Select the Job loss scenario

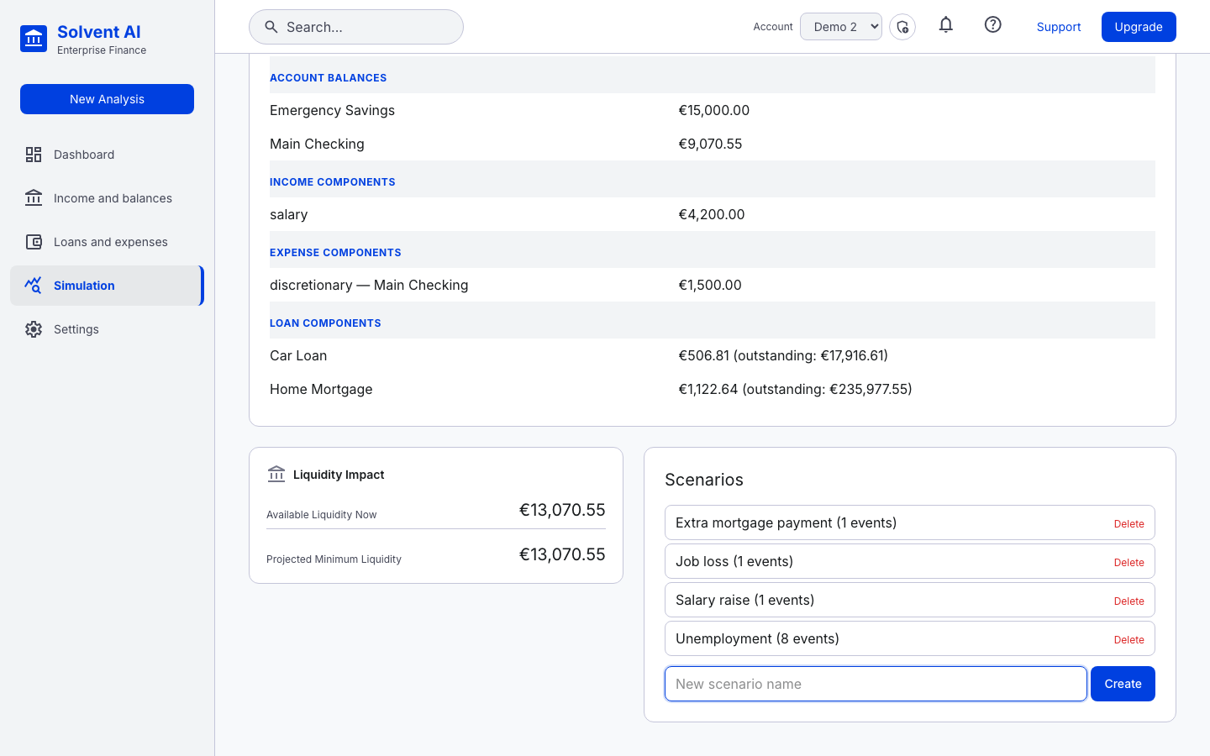(910, 561)
